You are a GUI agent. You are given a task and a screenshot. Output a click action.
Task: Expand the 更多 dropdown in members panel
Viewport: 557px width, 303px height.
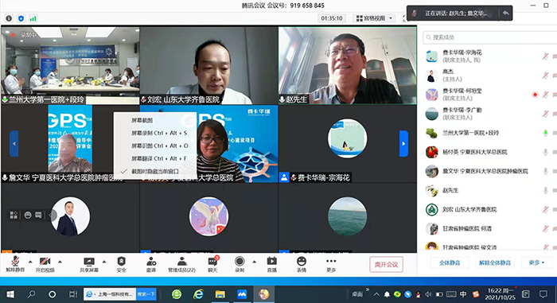point(536,263)
